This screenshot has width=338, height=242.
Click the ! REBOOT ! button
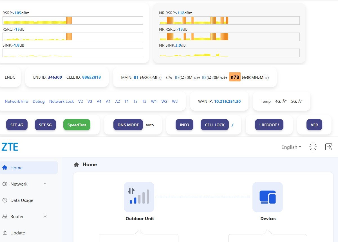[269, 125]
